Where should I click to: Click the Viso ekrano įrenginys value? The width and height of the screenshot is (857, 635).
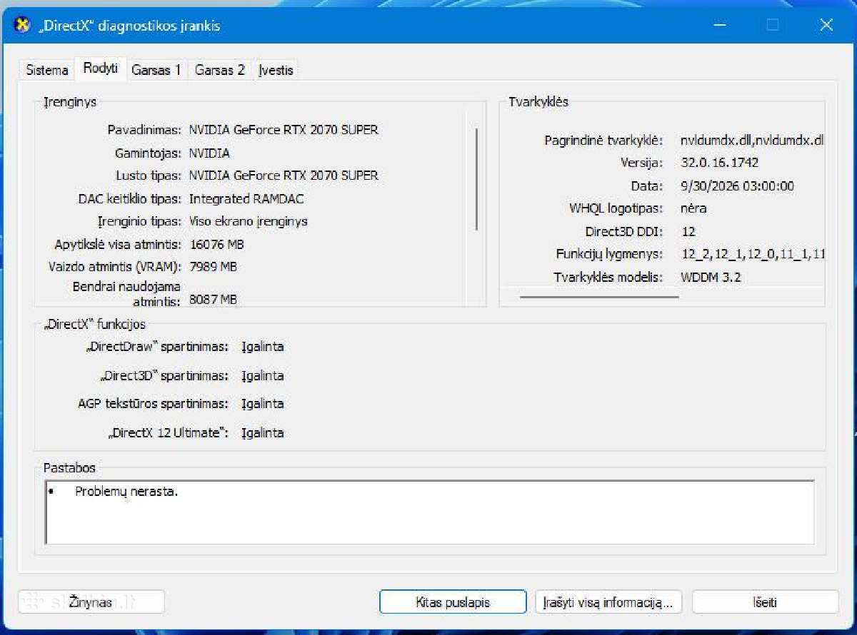(x=249, y=221)
